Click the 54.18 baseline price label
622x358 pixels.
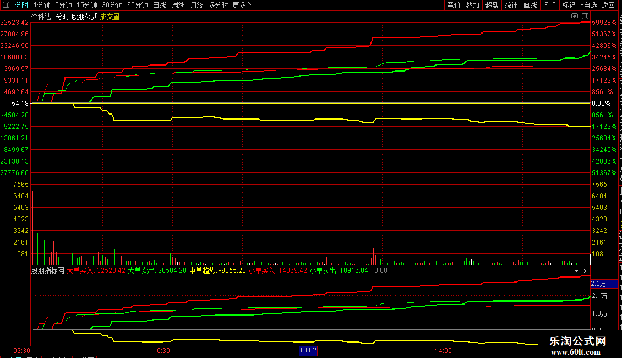coord(20,104)
